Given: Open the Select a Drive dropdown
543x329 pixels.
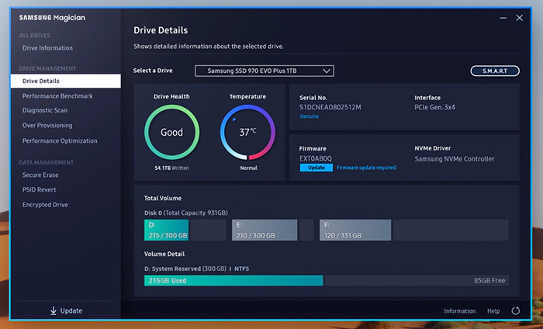Looking at the screenshot, I should (x=264, y=71).
